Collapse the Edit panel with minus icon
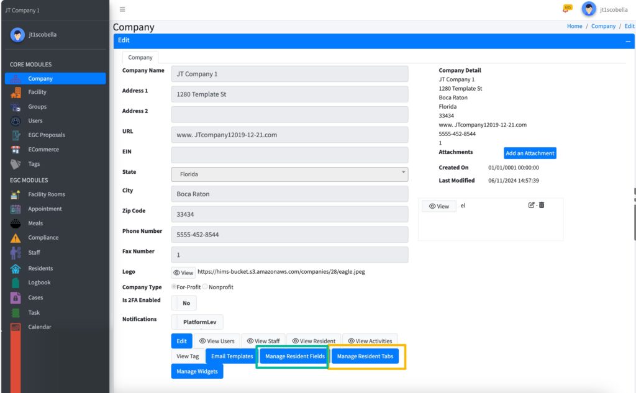The width and height of the screenshot is (636, 393). coord(627,40)
